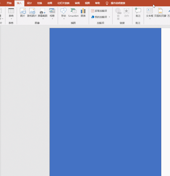Expand the 我的加载项 dropdown arrow
Viewport: 170px width, 176px height.
point(109,17)
